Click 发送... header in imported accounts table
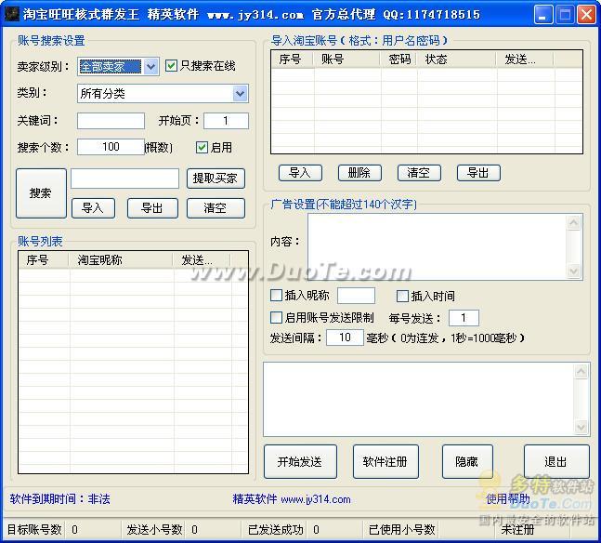 pos(525,60)
